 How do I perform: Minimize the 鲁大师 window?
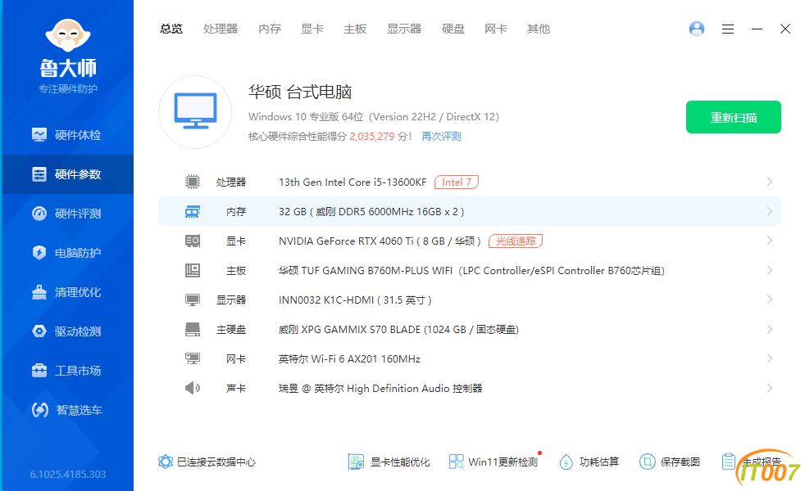point(757,29)
